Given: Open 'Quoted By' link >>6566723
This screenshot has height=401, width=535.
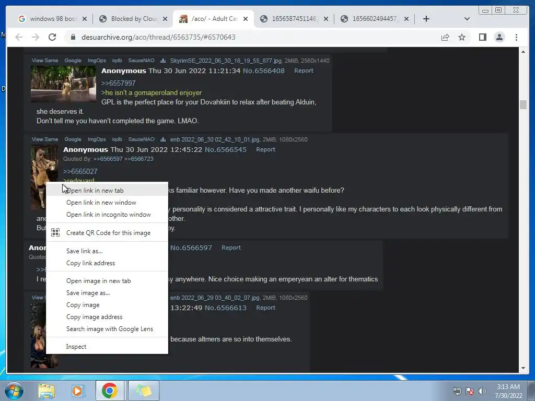Looking at the screenshot, I should [x=138, y=159].
